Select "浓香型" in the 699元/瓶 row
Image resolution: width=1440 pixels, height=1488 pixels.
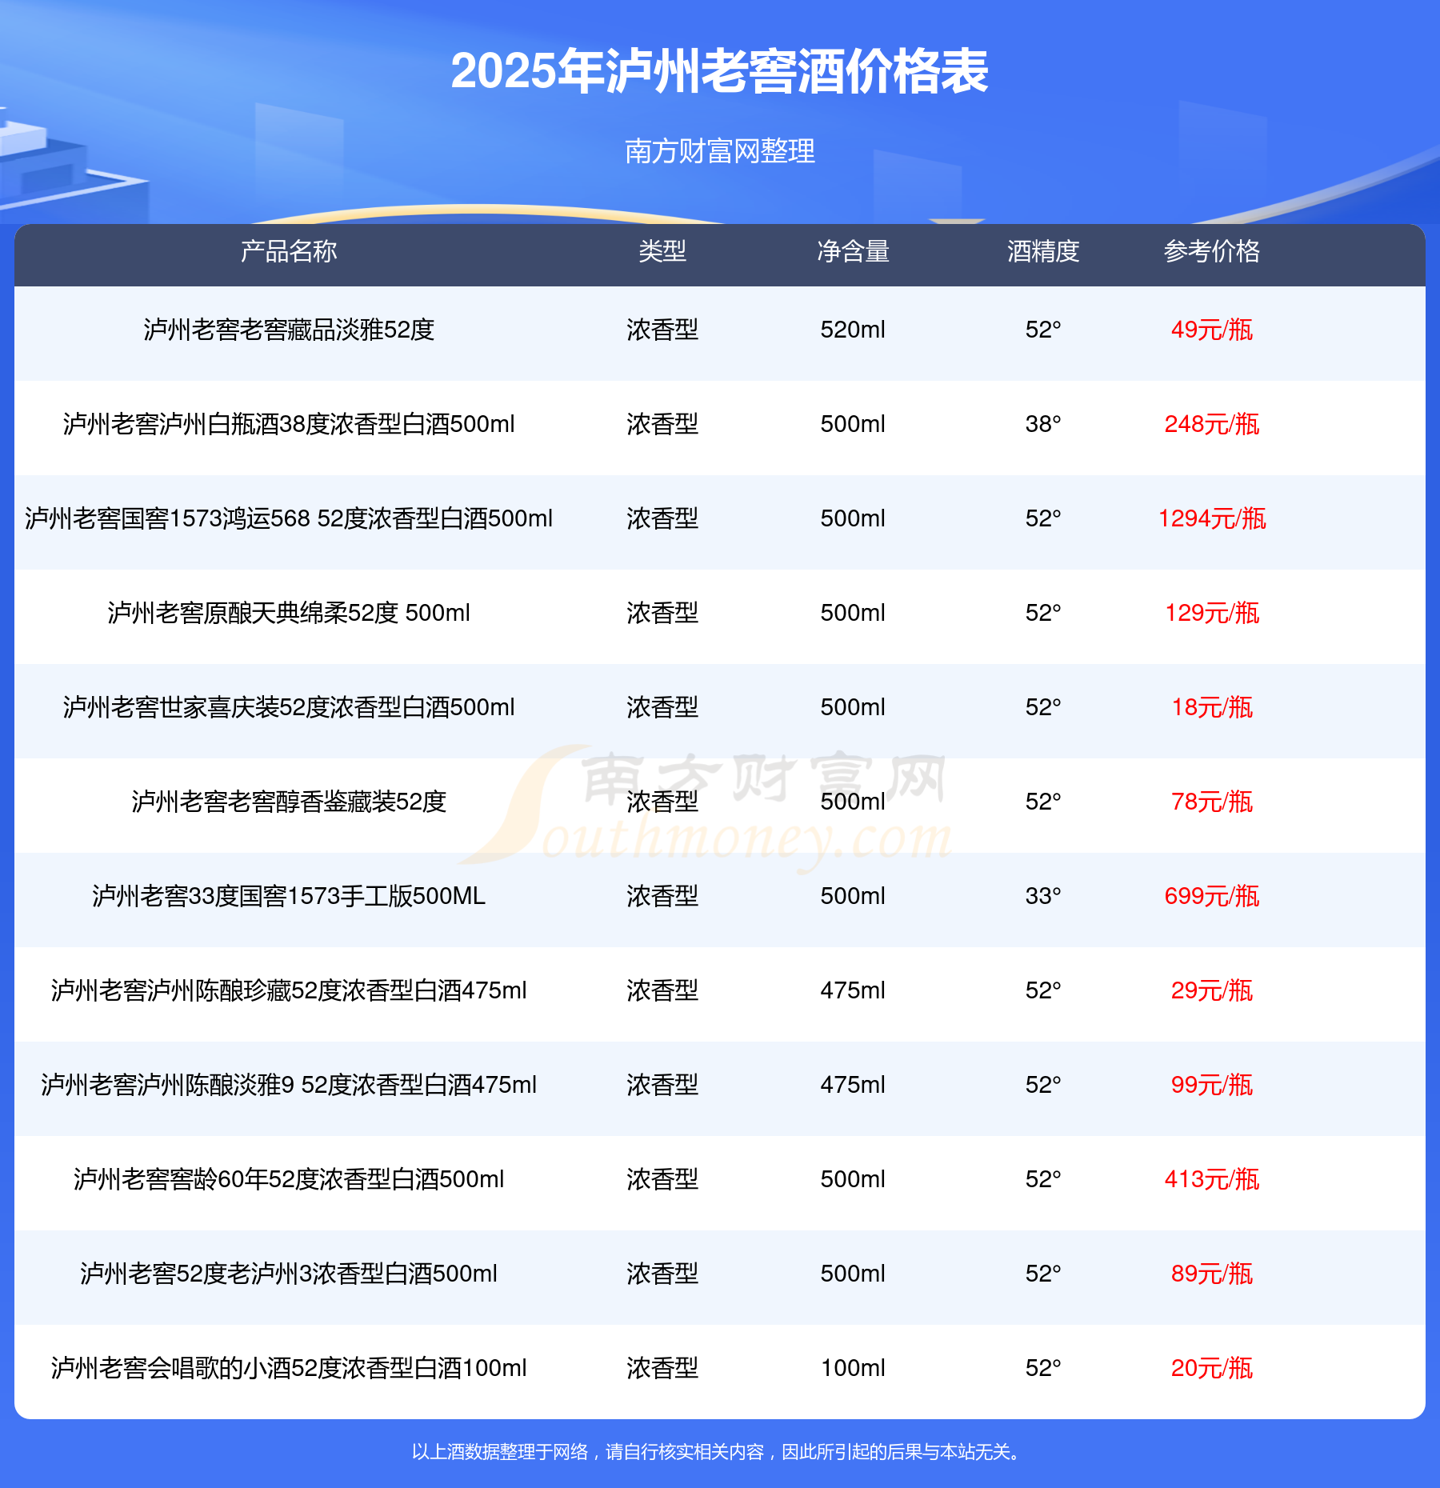pyautogui.click(x=662, y=896)
